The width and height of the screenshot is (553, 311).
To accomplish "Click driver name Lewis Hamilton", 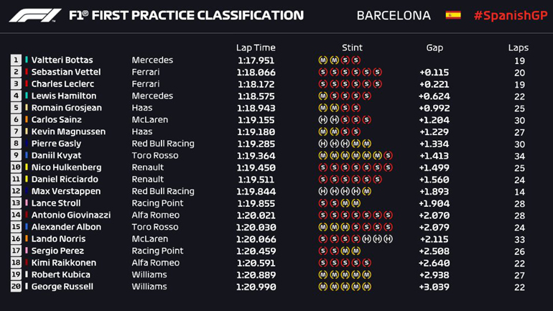I will 64,96.
